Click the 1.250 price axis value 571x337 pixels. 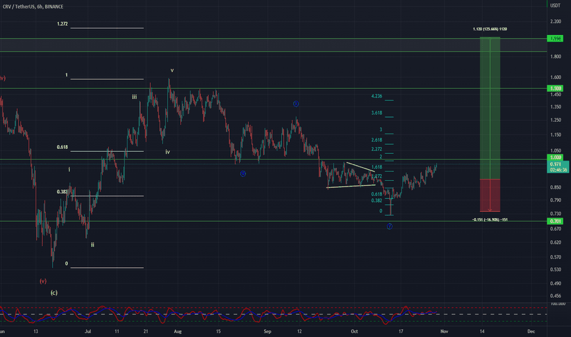(x=556, y=120)
